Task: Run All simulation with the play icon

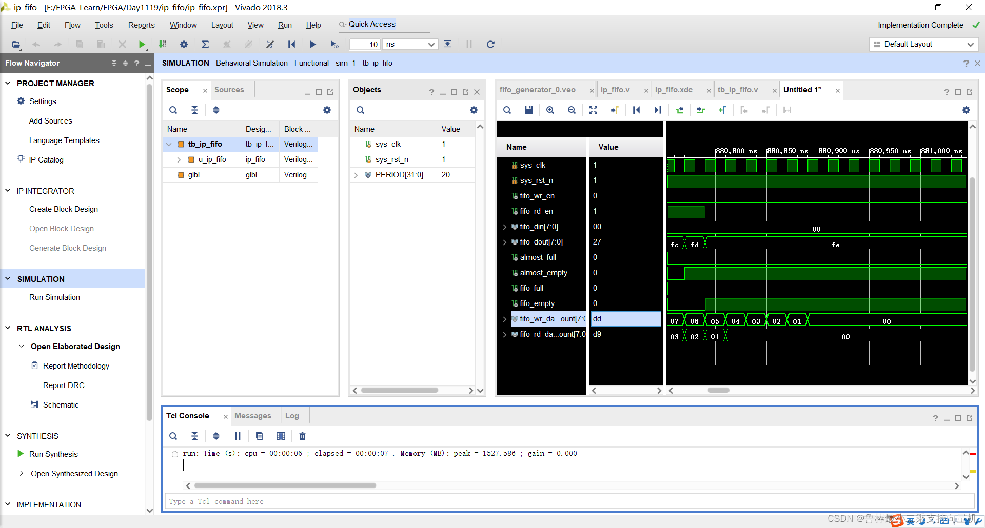Action: tap(312, 45)
